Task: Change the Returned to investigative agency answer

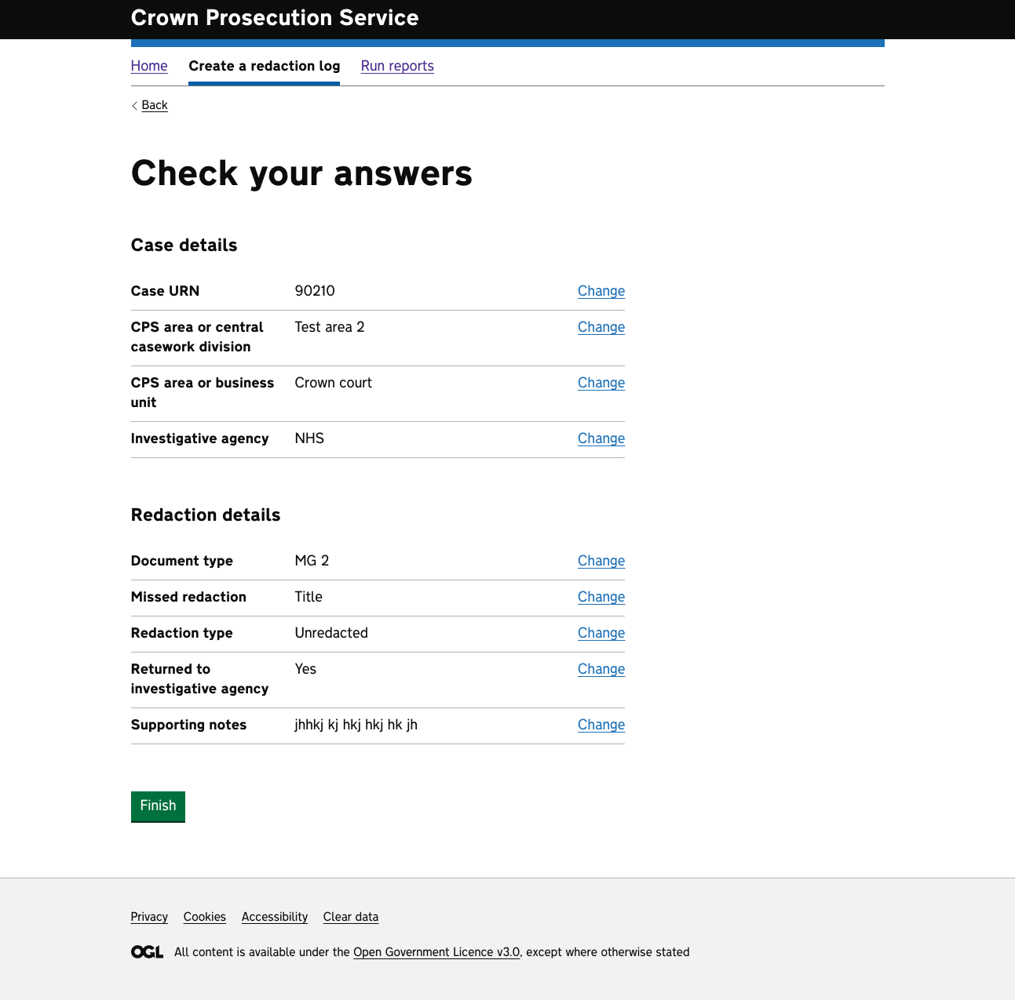Action: 601,669
